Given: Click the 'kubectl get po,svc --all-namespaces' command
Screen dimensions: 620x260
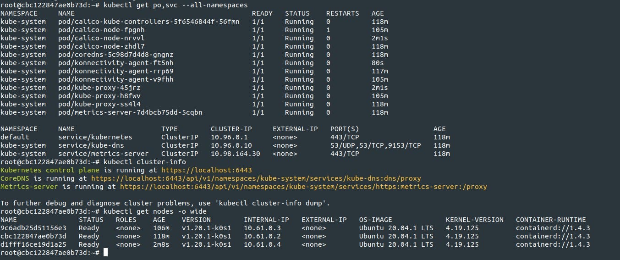Looking at the screenshot, I should coord(176,5).
